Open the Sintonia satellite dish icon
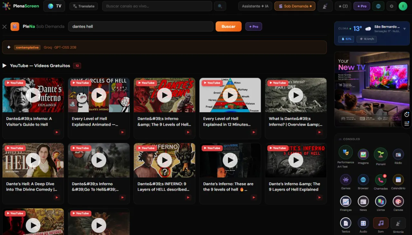412x235 pixels. [x=398, y=223]
